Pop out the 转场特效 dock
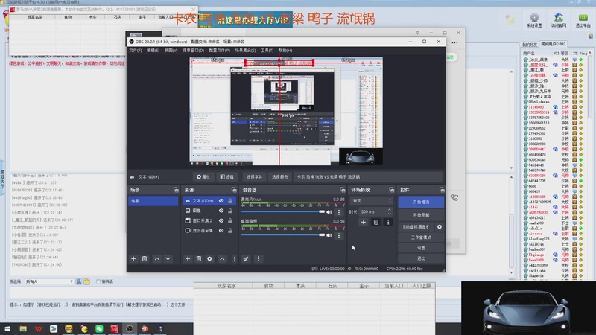 pyautogui.click(x=392, y=190)
